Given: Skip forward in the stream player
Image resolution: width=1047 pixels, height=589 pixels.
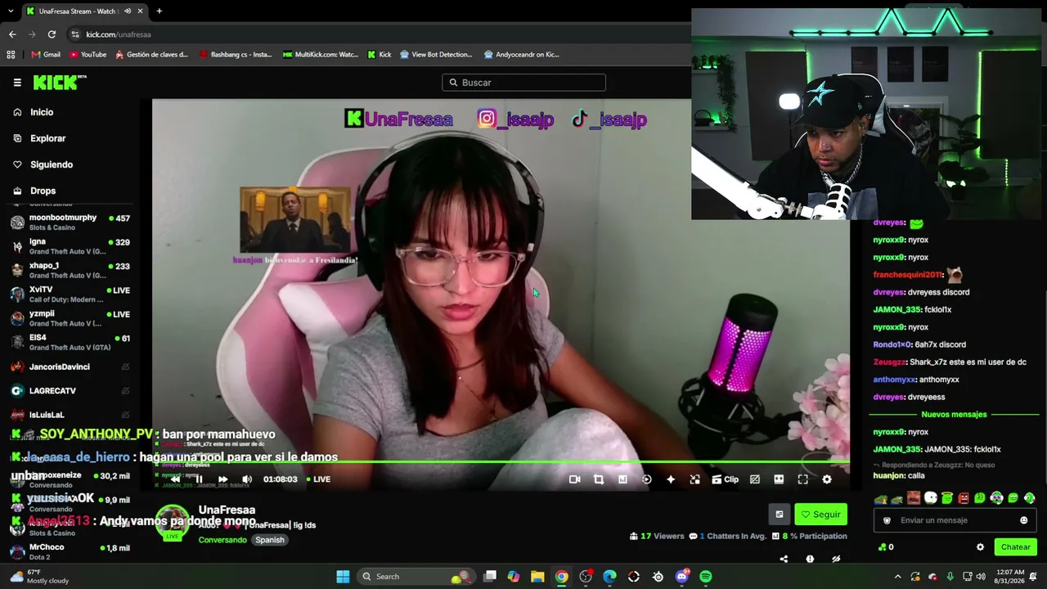Looking at the screenshot, I should pos(222,479).
